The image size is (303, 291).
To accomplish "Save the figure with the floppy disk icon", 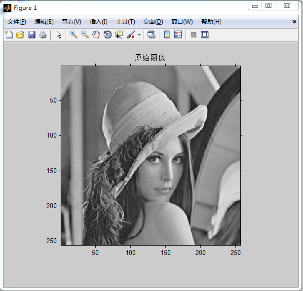I will point(32,35).
